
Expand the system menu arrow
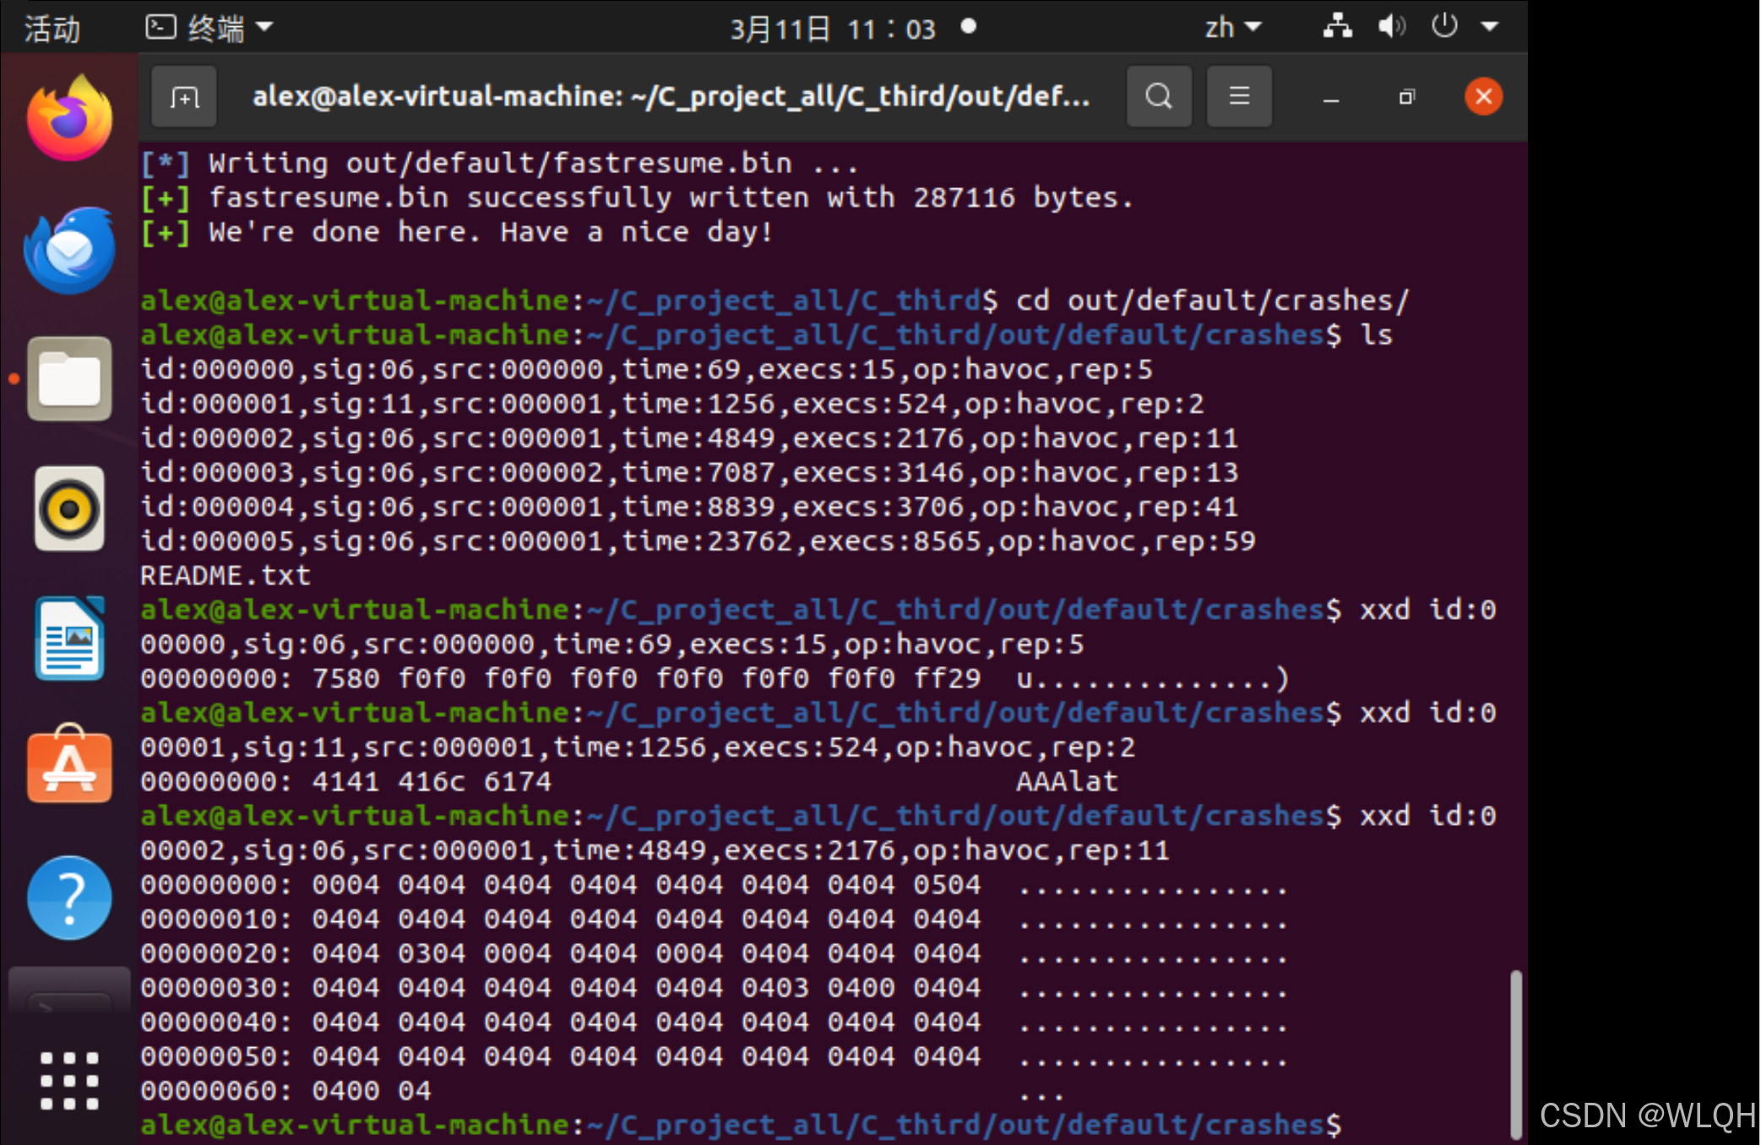tap(1490, 27)
